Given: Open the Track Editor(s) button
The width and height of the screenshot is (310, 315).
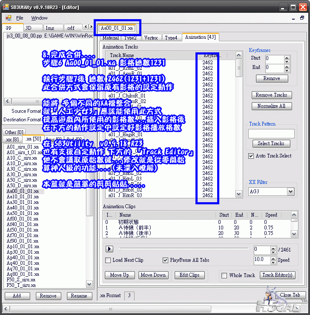Looking at the screenshot, I should click(x=278, y=275).
